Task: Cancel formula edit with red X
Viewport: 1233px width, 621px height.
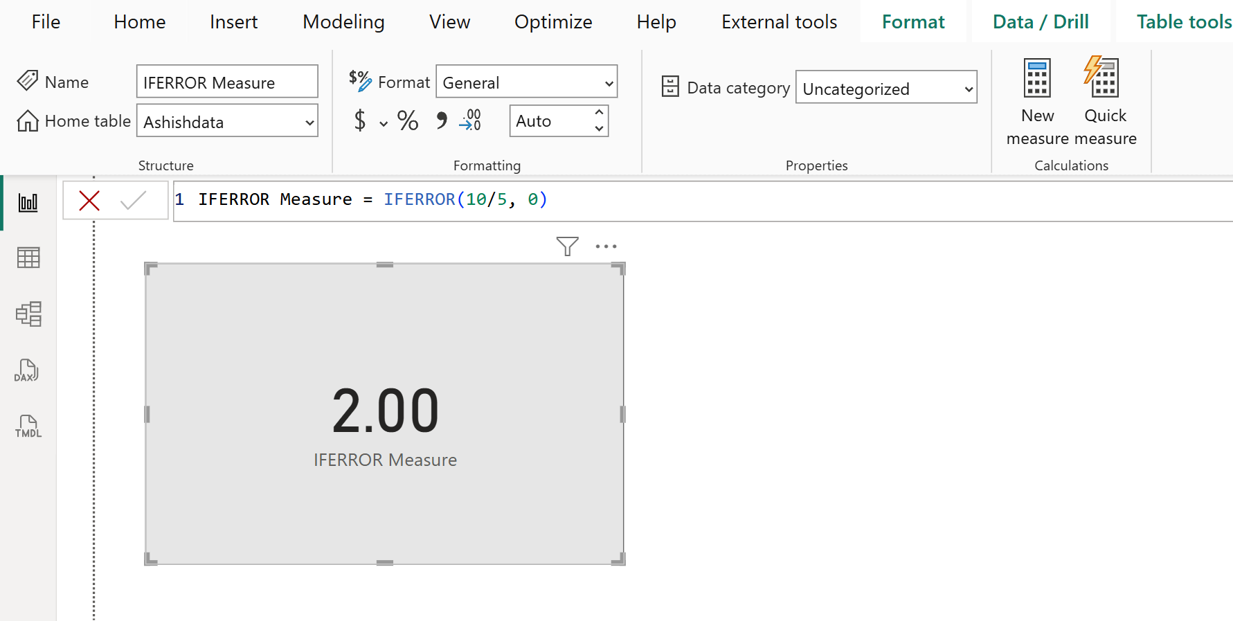Action: pyautogui.click(x=89, y=201)
